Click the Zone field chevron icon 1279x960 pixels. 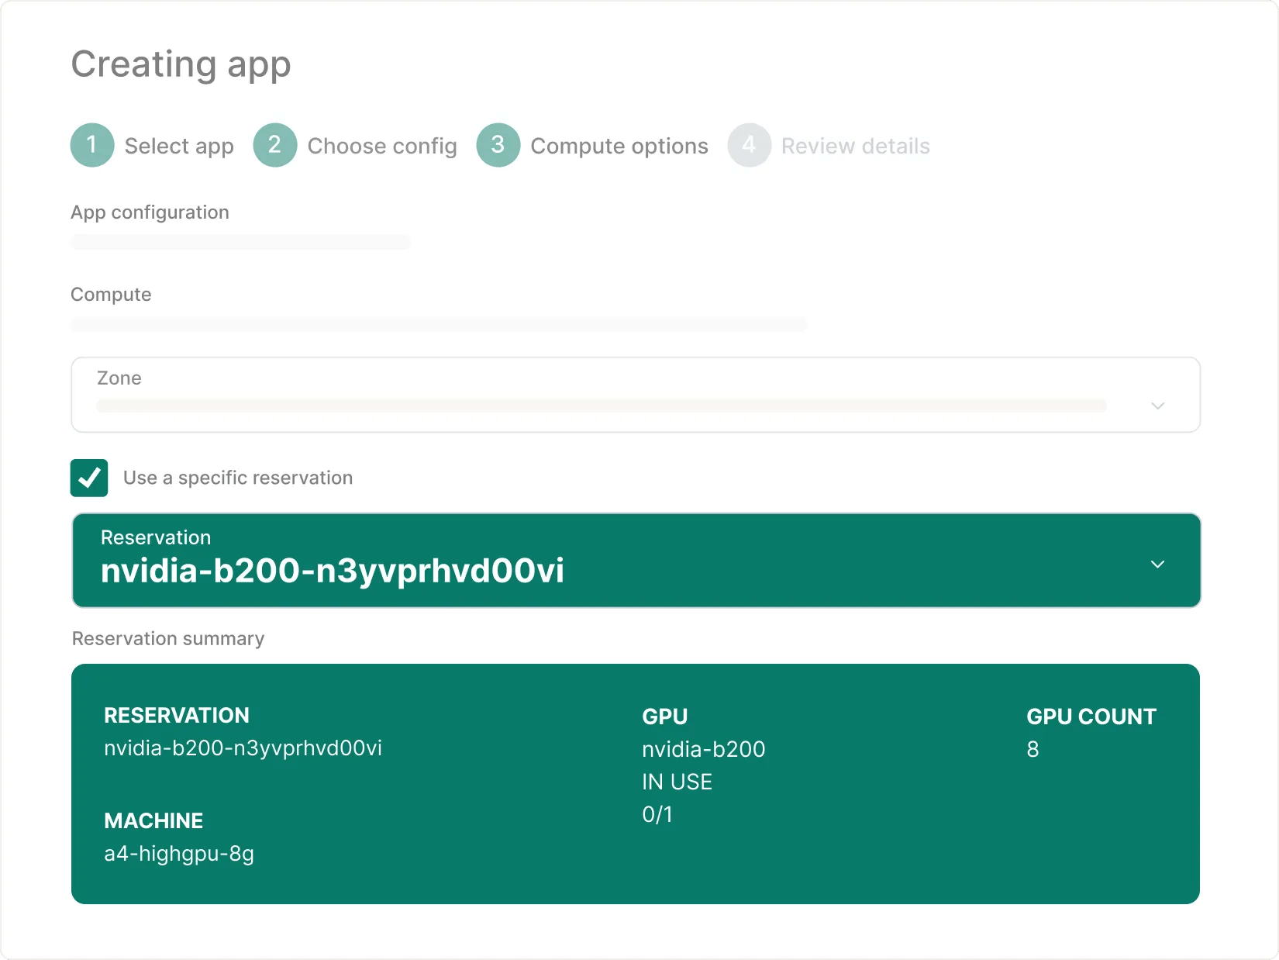[1158, 405]
